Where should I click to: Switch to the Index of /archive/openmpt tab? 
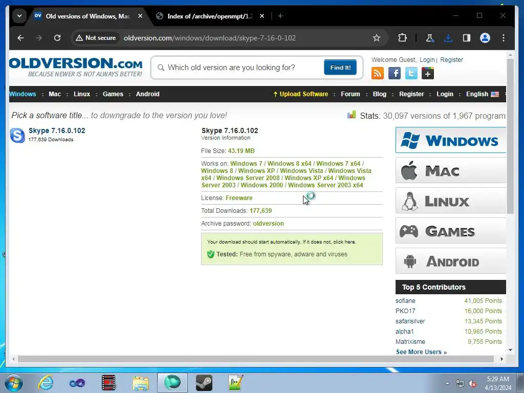pos(210,16)
